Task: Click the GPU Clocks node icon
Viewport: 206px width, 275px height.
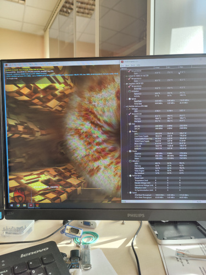Action: point(130,151)
